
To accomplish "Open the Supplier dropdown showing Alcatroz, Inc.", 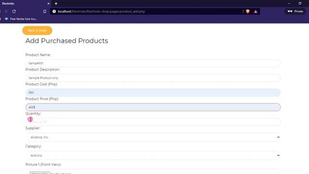I will point(153,137).
